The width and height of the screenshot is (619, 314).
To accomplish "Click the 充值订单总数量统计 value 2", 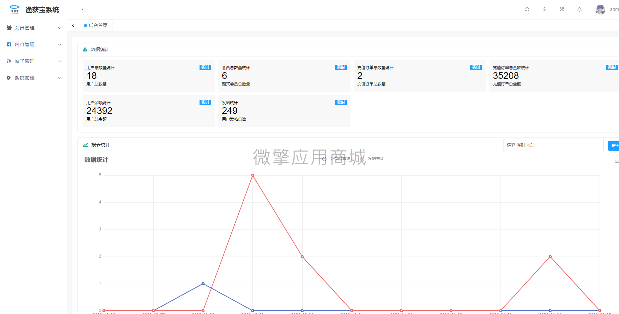I will 360,76.
